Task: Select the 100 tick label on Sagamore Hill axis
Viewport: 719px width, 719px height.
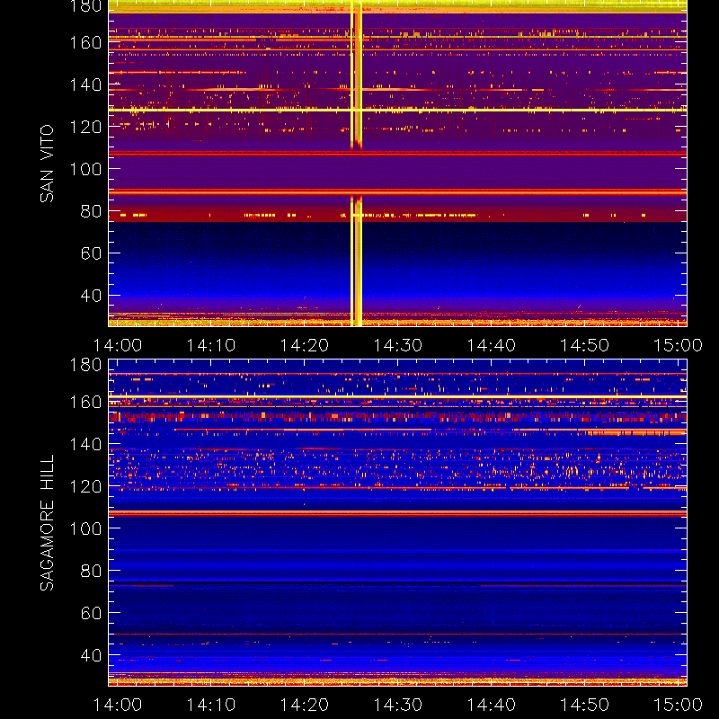Action: pos(85,528)
